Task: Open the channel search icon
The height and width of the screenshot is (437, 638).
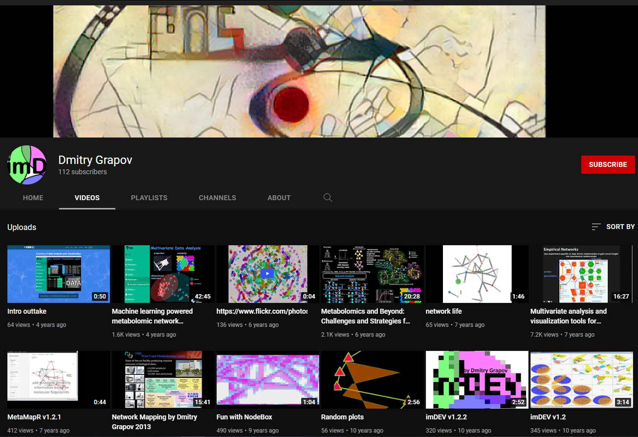Action: pos(328,197)
